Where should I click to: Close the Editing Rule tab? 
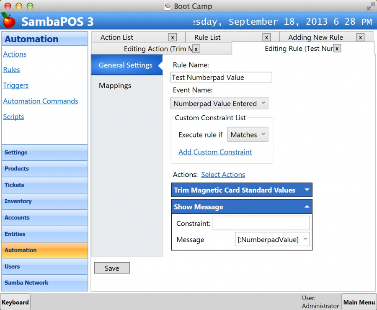tap(337, 49)
